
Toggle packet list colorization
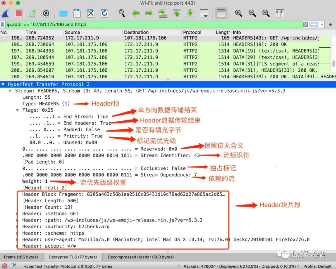click(221, 13)
